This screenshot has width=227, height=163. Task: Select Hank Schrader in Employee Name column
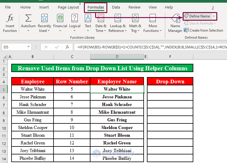pos(117,105)
